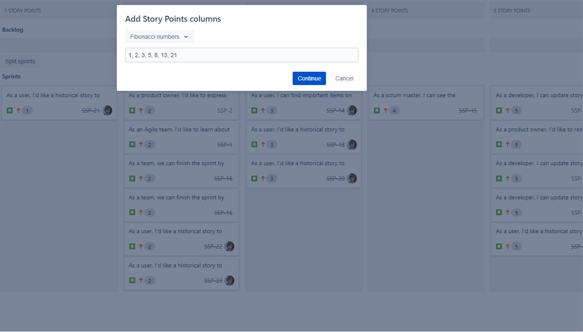Select the assignee avatar on SSP-18 card
The height and width of the screenshot is (332, 583).
(x=352, y=145)
